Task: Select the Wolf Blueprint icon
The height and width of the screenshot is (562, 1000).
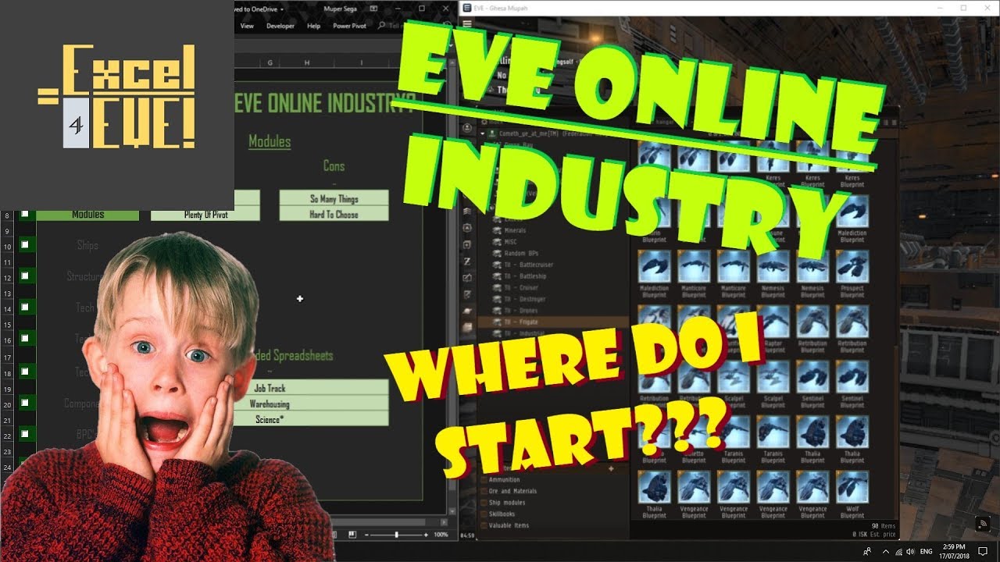Action: click(x=852, y=486)
